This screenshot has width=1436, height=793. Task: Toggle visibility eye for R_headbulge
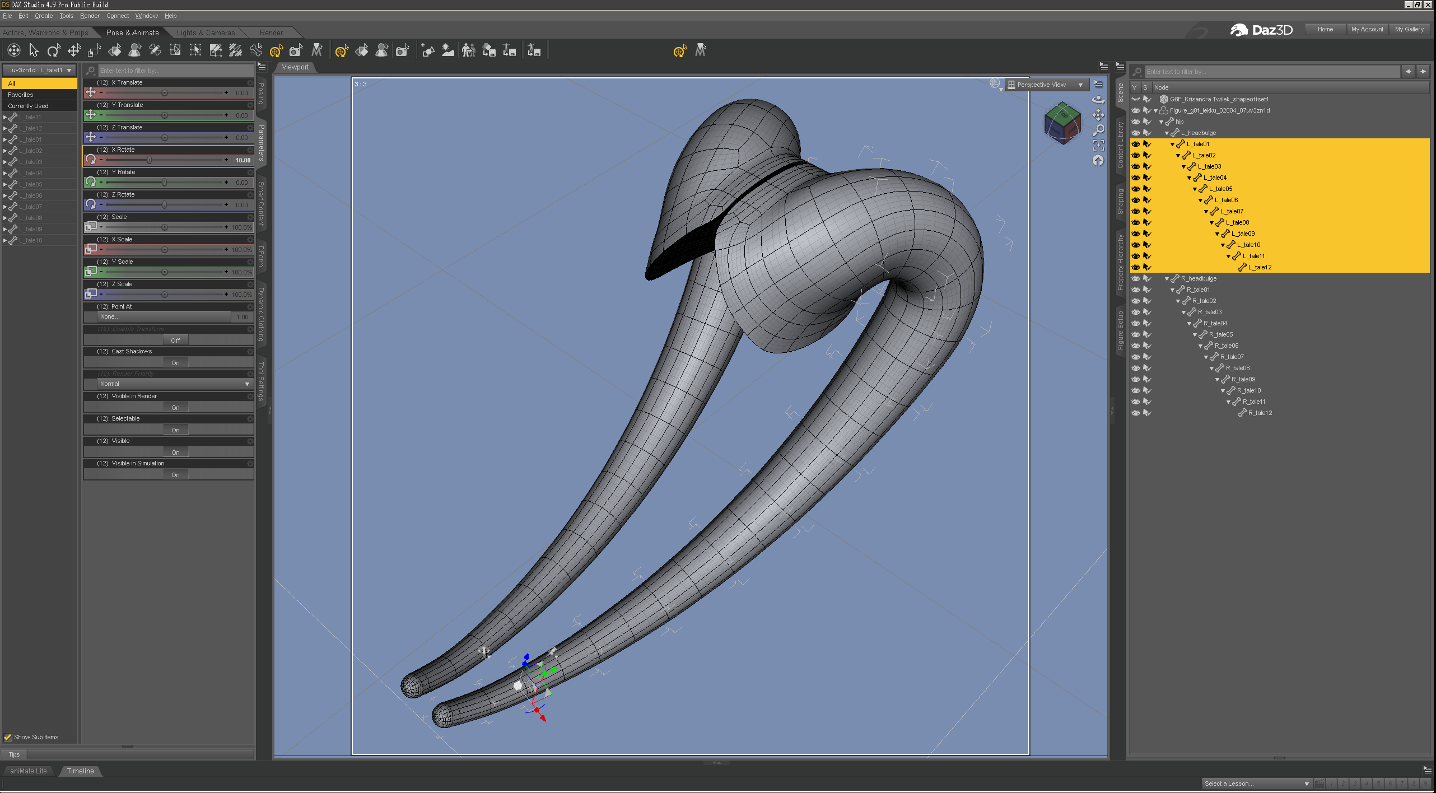[1135, 278]
